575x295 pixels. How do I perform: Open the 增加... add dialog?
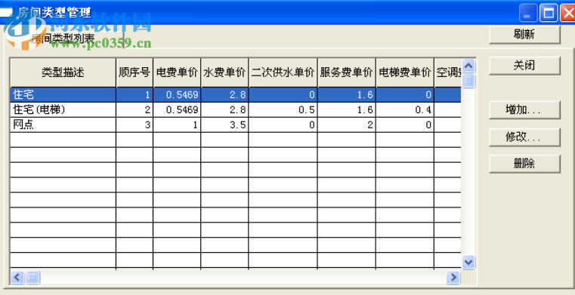pyautogui.click(x=524, y=110)
